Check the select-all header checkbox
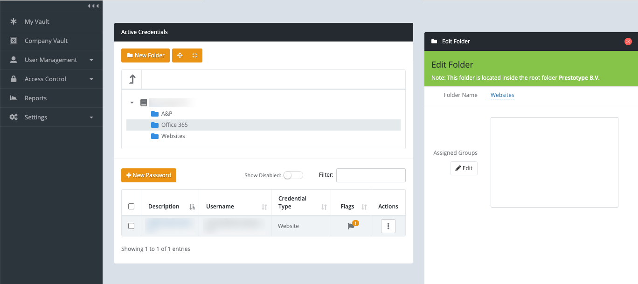The width and height of the screenshot is (638, 284). coord(131,207)
